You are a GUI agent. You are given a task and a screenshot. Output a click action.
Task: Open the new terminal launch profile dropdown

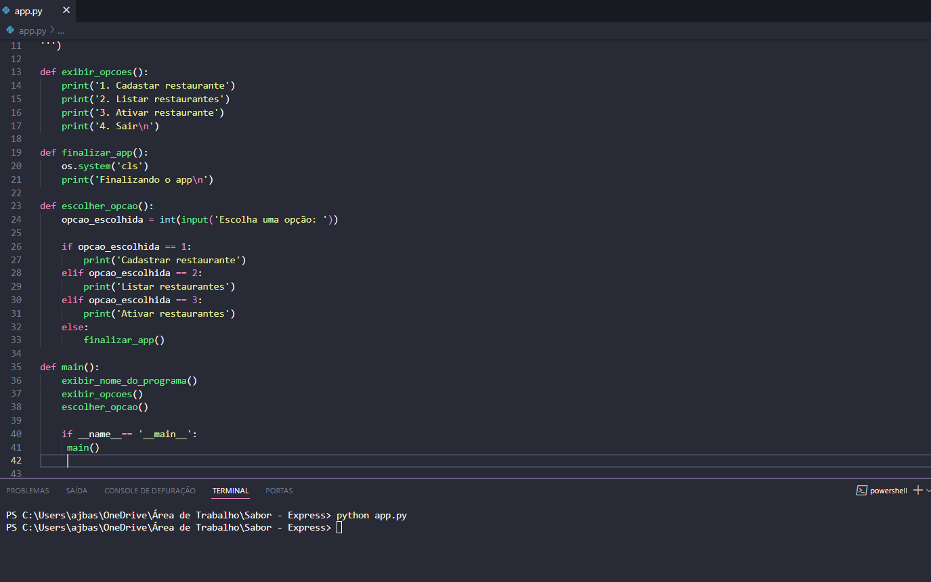pyautogui.click(x=928, y=491)
